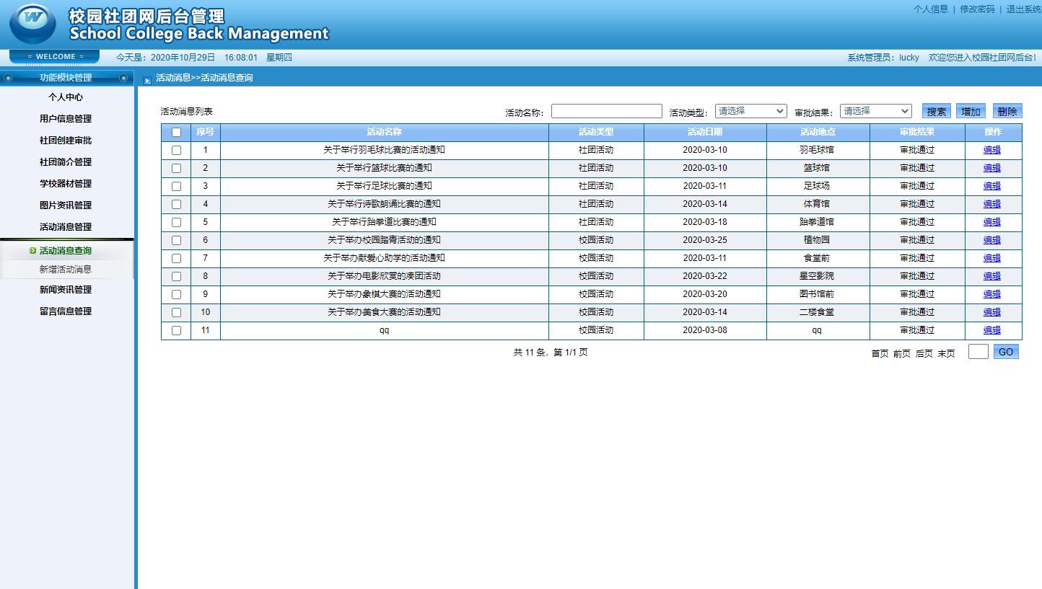Click the round icon right of 功能模块管理
Screen dimensions: 1042x589
[123, 78]
